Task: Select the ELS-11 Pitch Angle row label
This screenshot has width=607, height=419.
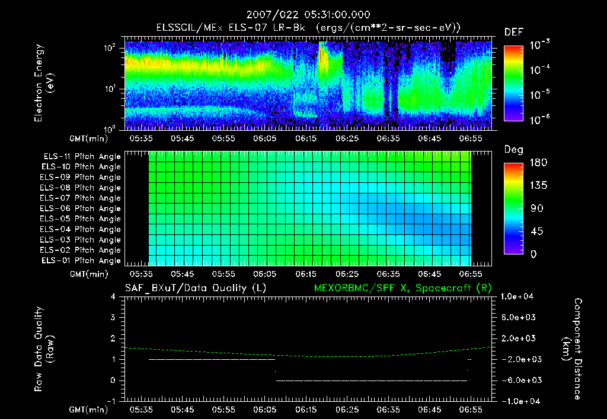Action: 82,157
